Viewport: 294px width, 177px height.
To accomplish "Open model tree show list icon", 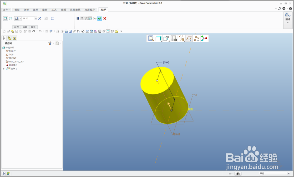I will click(57, 43).
